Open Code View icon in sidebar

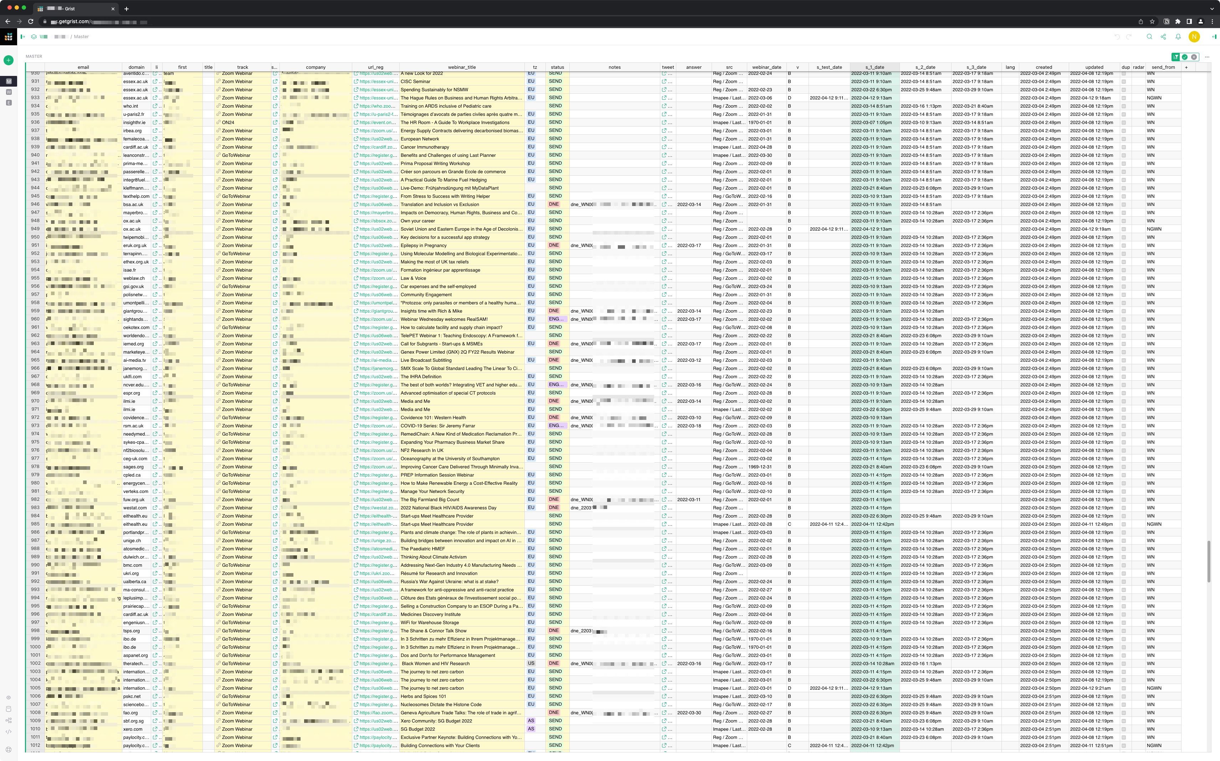(x=9, y=732)
